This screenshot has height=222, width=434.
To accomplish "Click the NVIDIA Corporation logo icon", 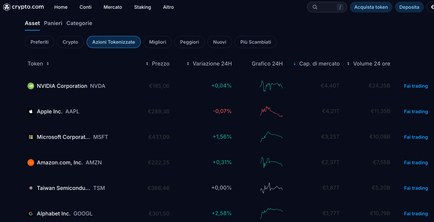I will point(31,86).
